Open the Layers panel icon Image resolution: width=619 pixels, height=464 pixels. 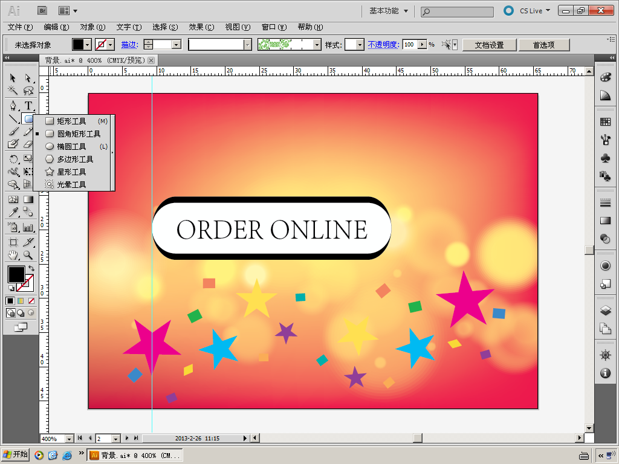point(605,310)
